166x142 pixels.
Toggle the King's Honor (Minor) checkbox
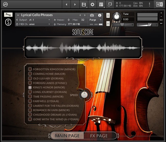30,87
